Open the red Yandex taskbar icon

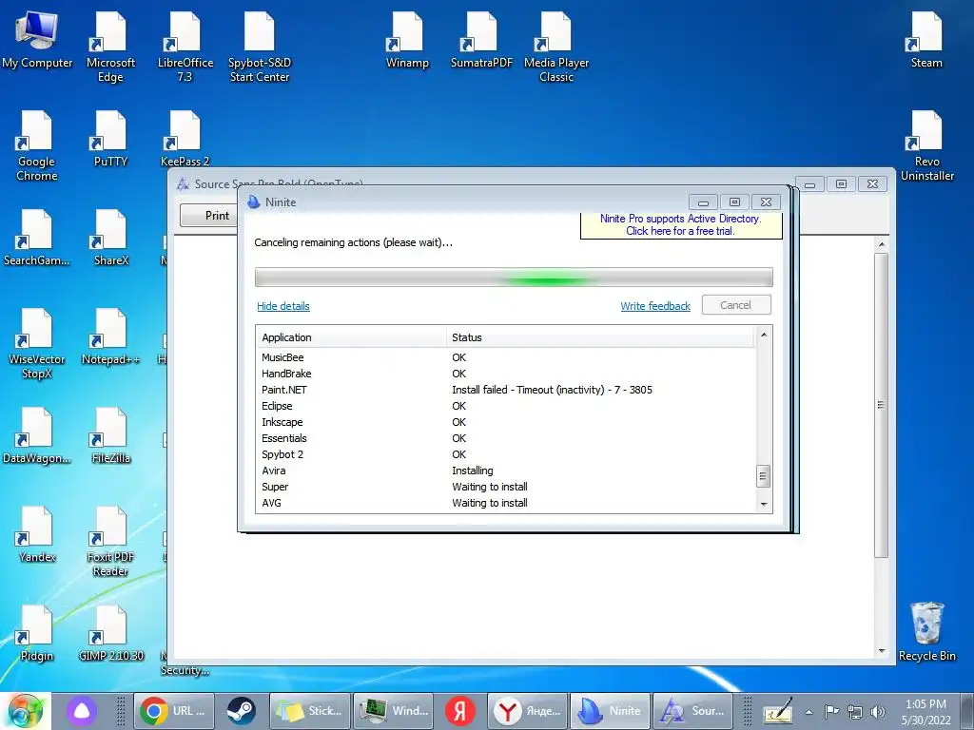tap(460, 711)
